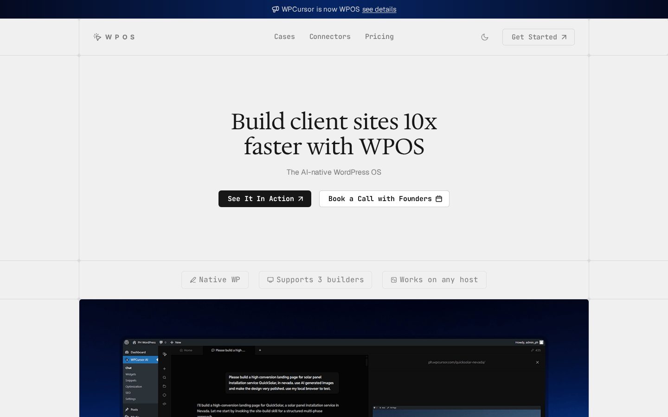The image size is (668, 417).
Task: Select WPCursor AI in demo sidebar
Action: pyautogui.click(x=141, y=360)
